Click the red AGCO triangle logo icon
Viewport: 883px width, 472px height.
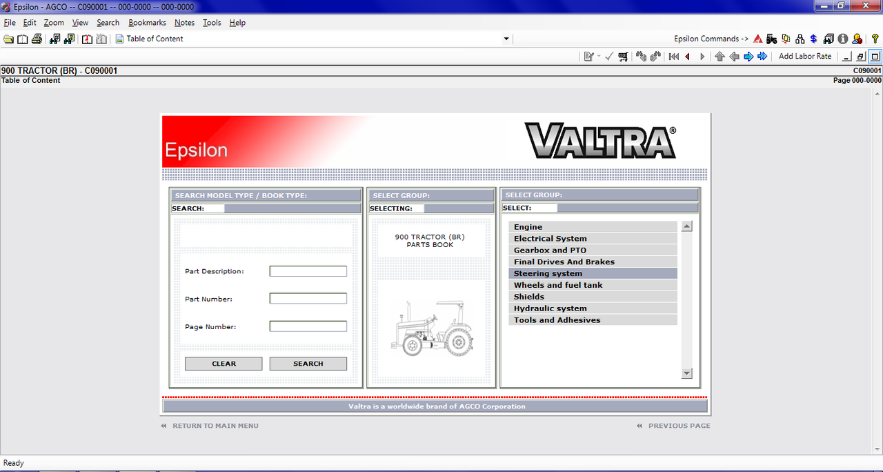tap(757, 39)
